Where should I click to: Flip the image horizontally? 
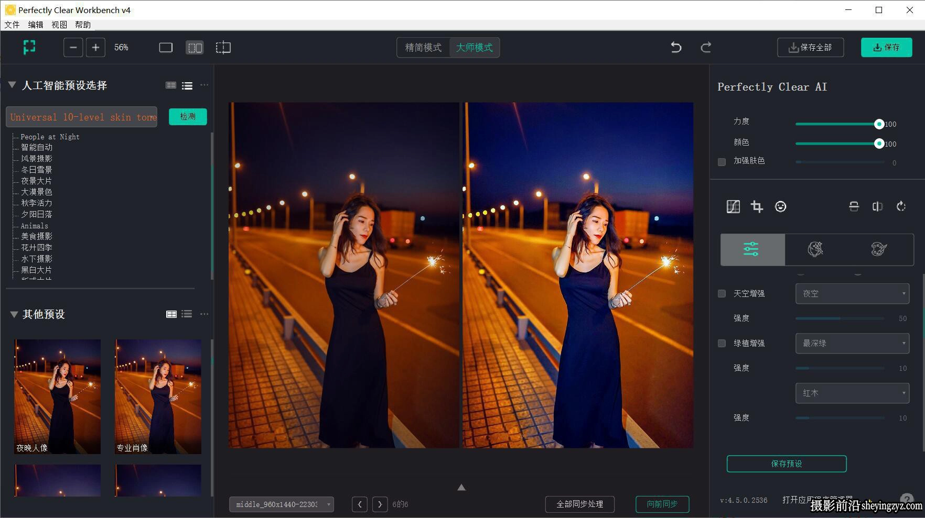tap(877, 206)
